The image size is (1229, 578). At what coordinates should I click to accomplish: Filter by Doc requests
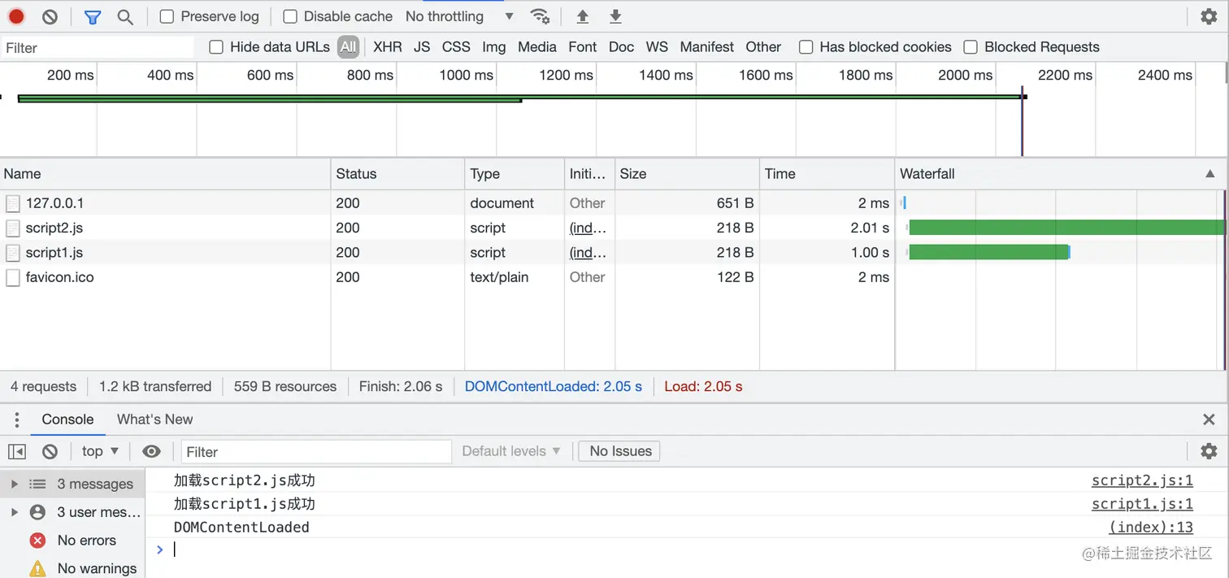point(621,47)
